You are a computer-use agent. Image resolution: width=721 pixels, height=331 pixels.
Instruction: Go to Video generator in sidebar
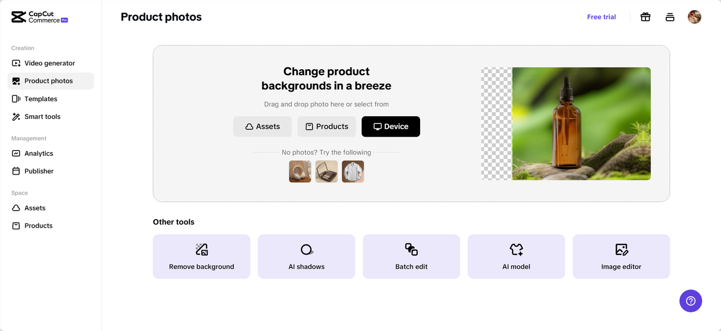click(50, 64)
